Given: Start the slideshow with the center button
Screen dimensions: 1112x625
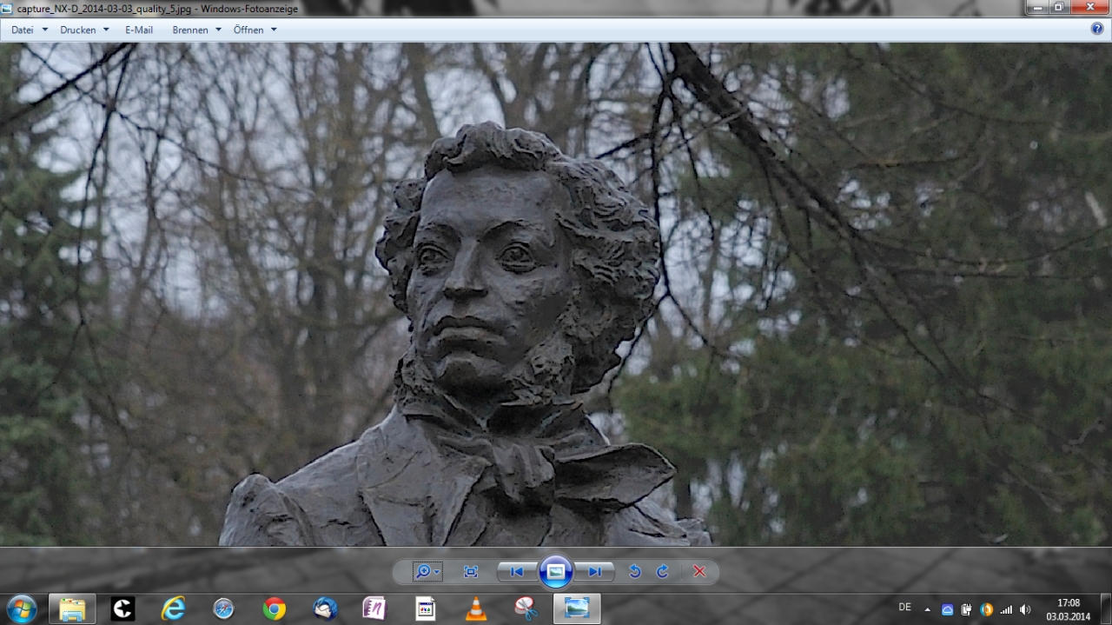Looking at the screenshot, I should click(556, 571).
